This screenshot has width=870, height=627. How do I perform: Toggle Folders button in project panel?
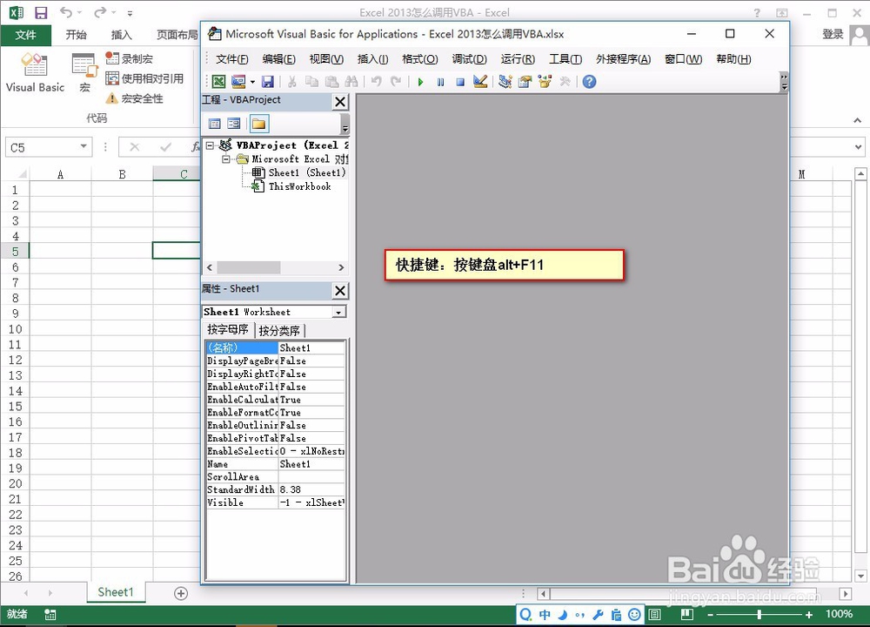point(258,124)
